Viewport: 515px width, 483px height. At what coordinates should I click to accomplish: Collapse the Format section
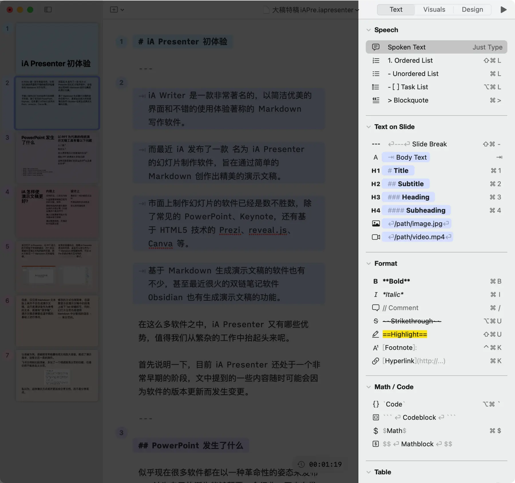click(x=369, y=264)
